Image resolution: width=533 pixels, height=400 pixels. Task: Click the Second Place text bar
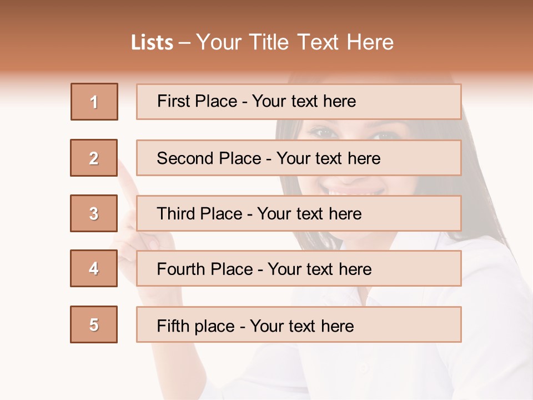click(299, 158)
